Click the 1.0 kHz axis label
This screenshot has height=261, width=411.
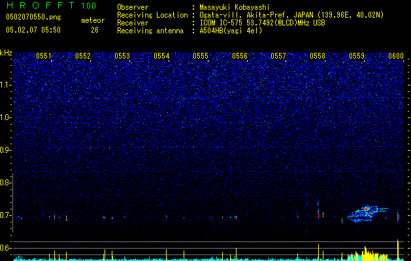click(5, 117)
